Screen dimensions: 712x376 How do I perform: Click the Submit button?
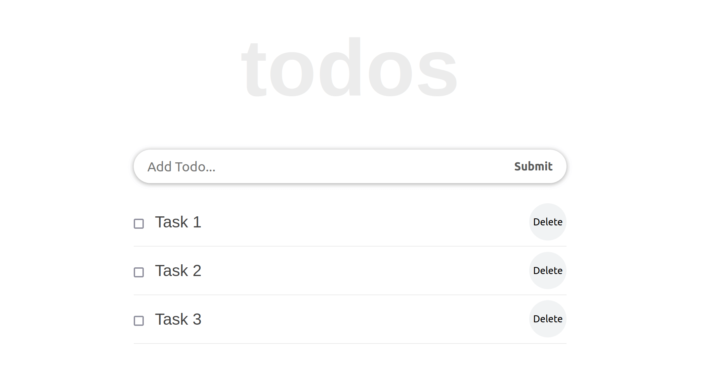pos(533,166)
